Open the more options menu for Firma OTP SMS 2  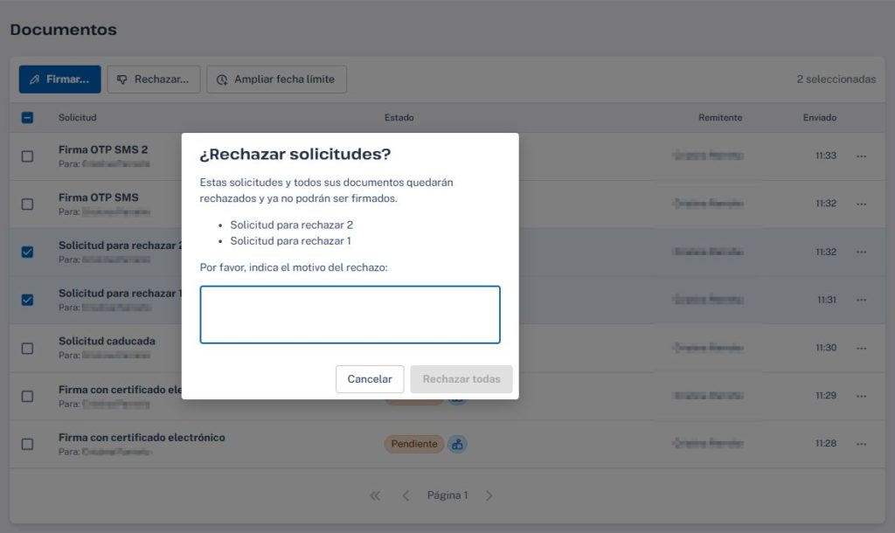[861, 156]
